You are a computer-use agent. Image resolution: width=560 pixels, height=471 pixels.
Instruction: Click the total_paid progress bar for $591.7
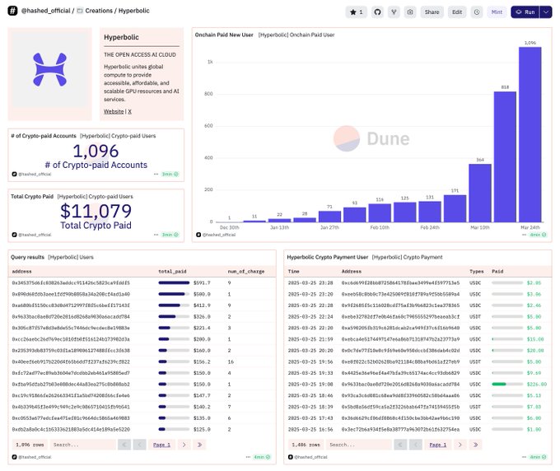[x=174, y=282]
